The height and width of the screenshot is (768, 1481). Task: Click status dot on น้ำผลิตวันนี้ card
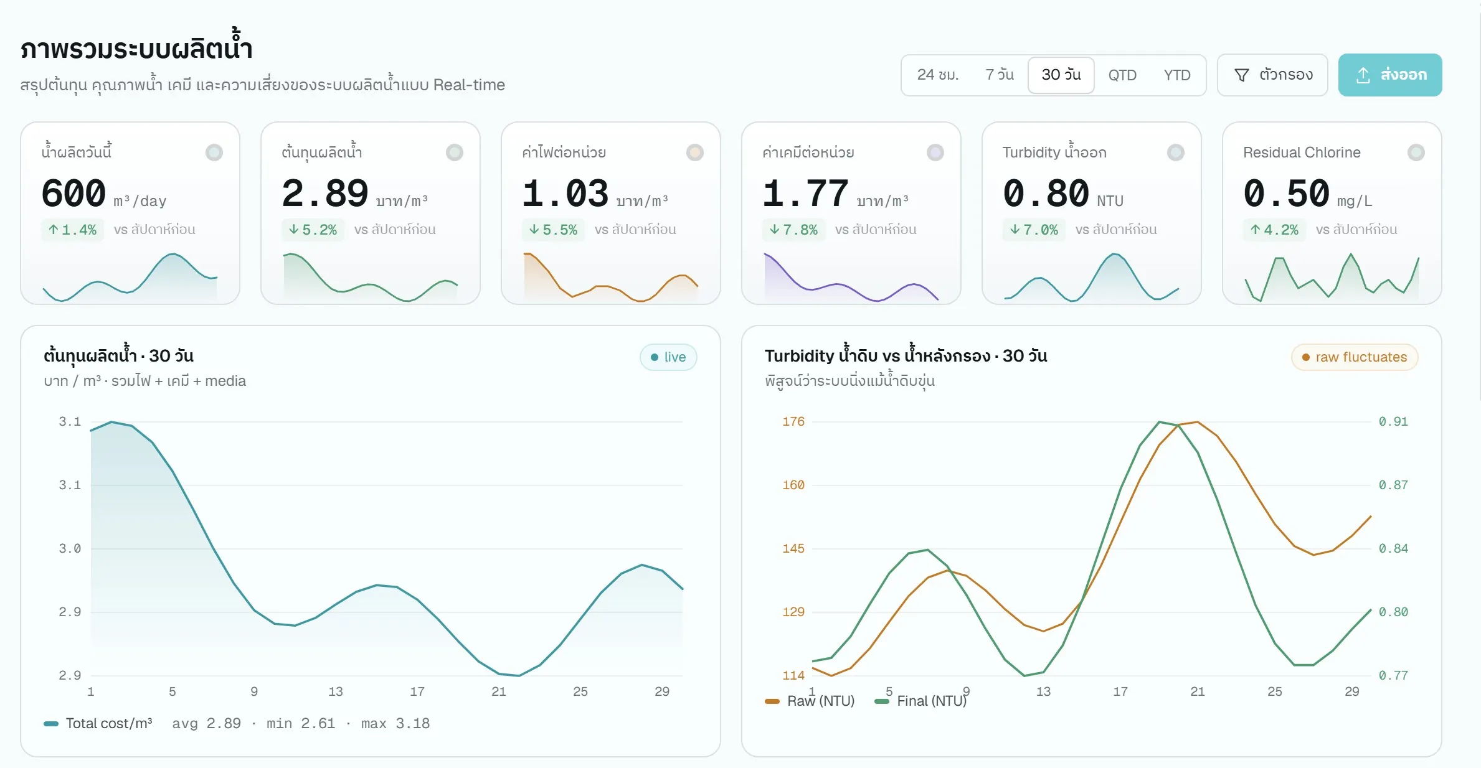pyautogui.click(x=214, y=152)
